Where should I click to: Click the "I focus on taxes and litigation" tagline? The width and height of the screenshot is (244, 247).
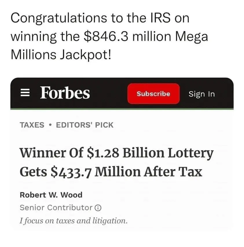73,221
